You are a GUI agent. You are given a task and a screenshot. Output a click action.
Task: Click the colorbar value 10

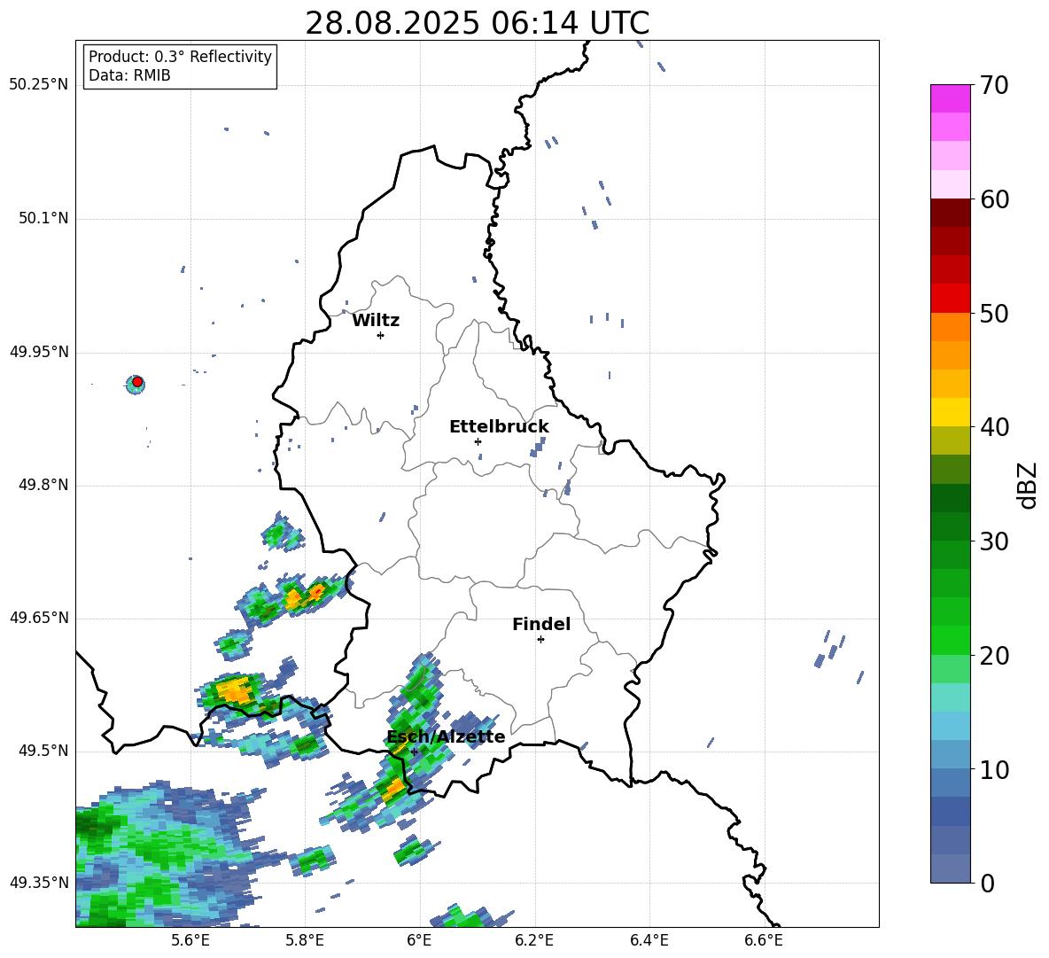(x=994, y=769)
